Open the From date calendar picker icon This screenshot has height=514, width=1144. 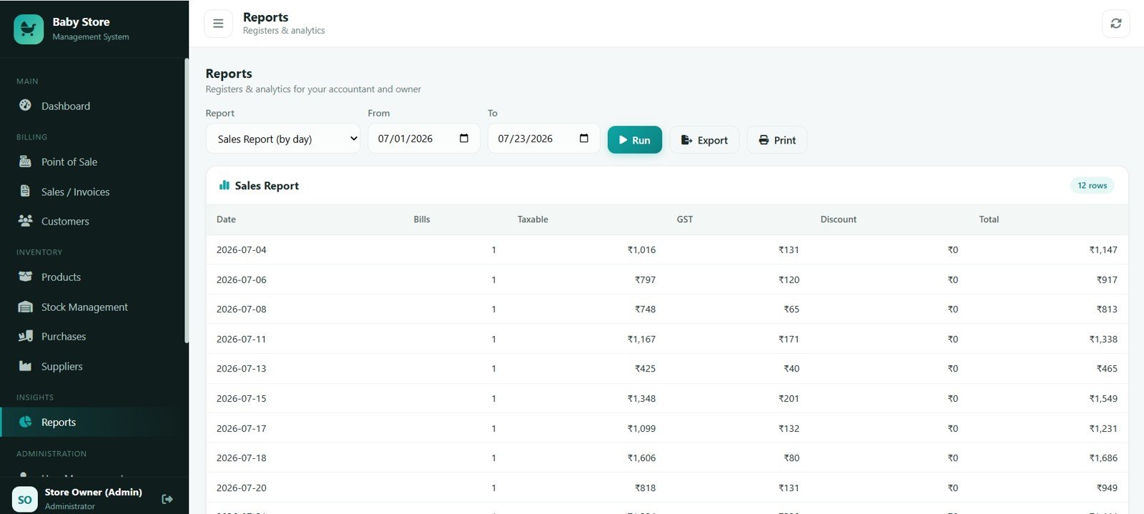pos(464,138)
